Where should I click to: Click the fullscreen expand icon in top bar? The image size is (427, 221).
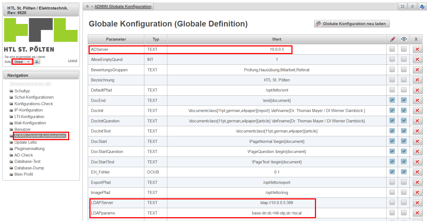[402, 7]
